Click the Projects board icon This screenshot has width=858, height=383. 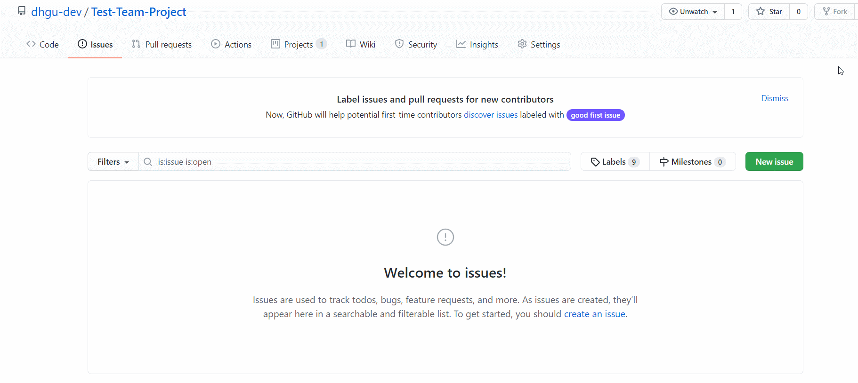pyautogui.click(x=275, y=44)
